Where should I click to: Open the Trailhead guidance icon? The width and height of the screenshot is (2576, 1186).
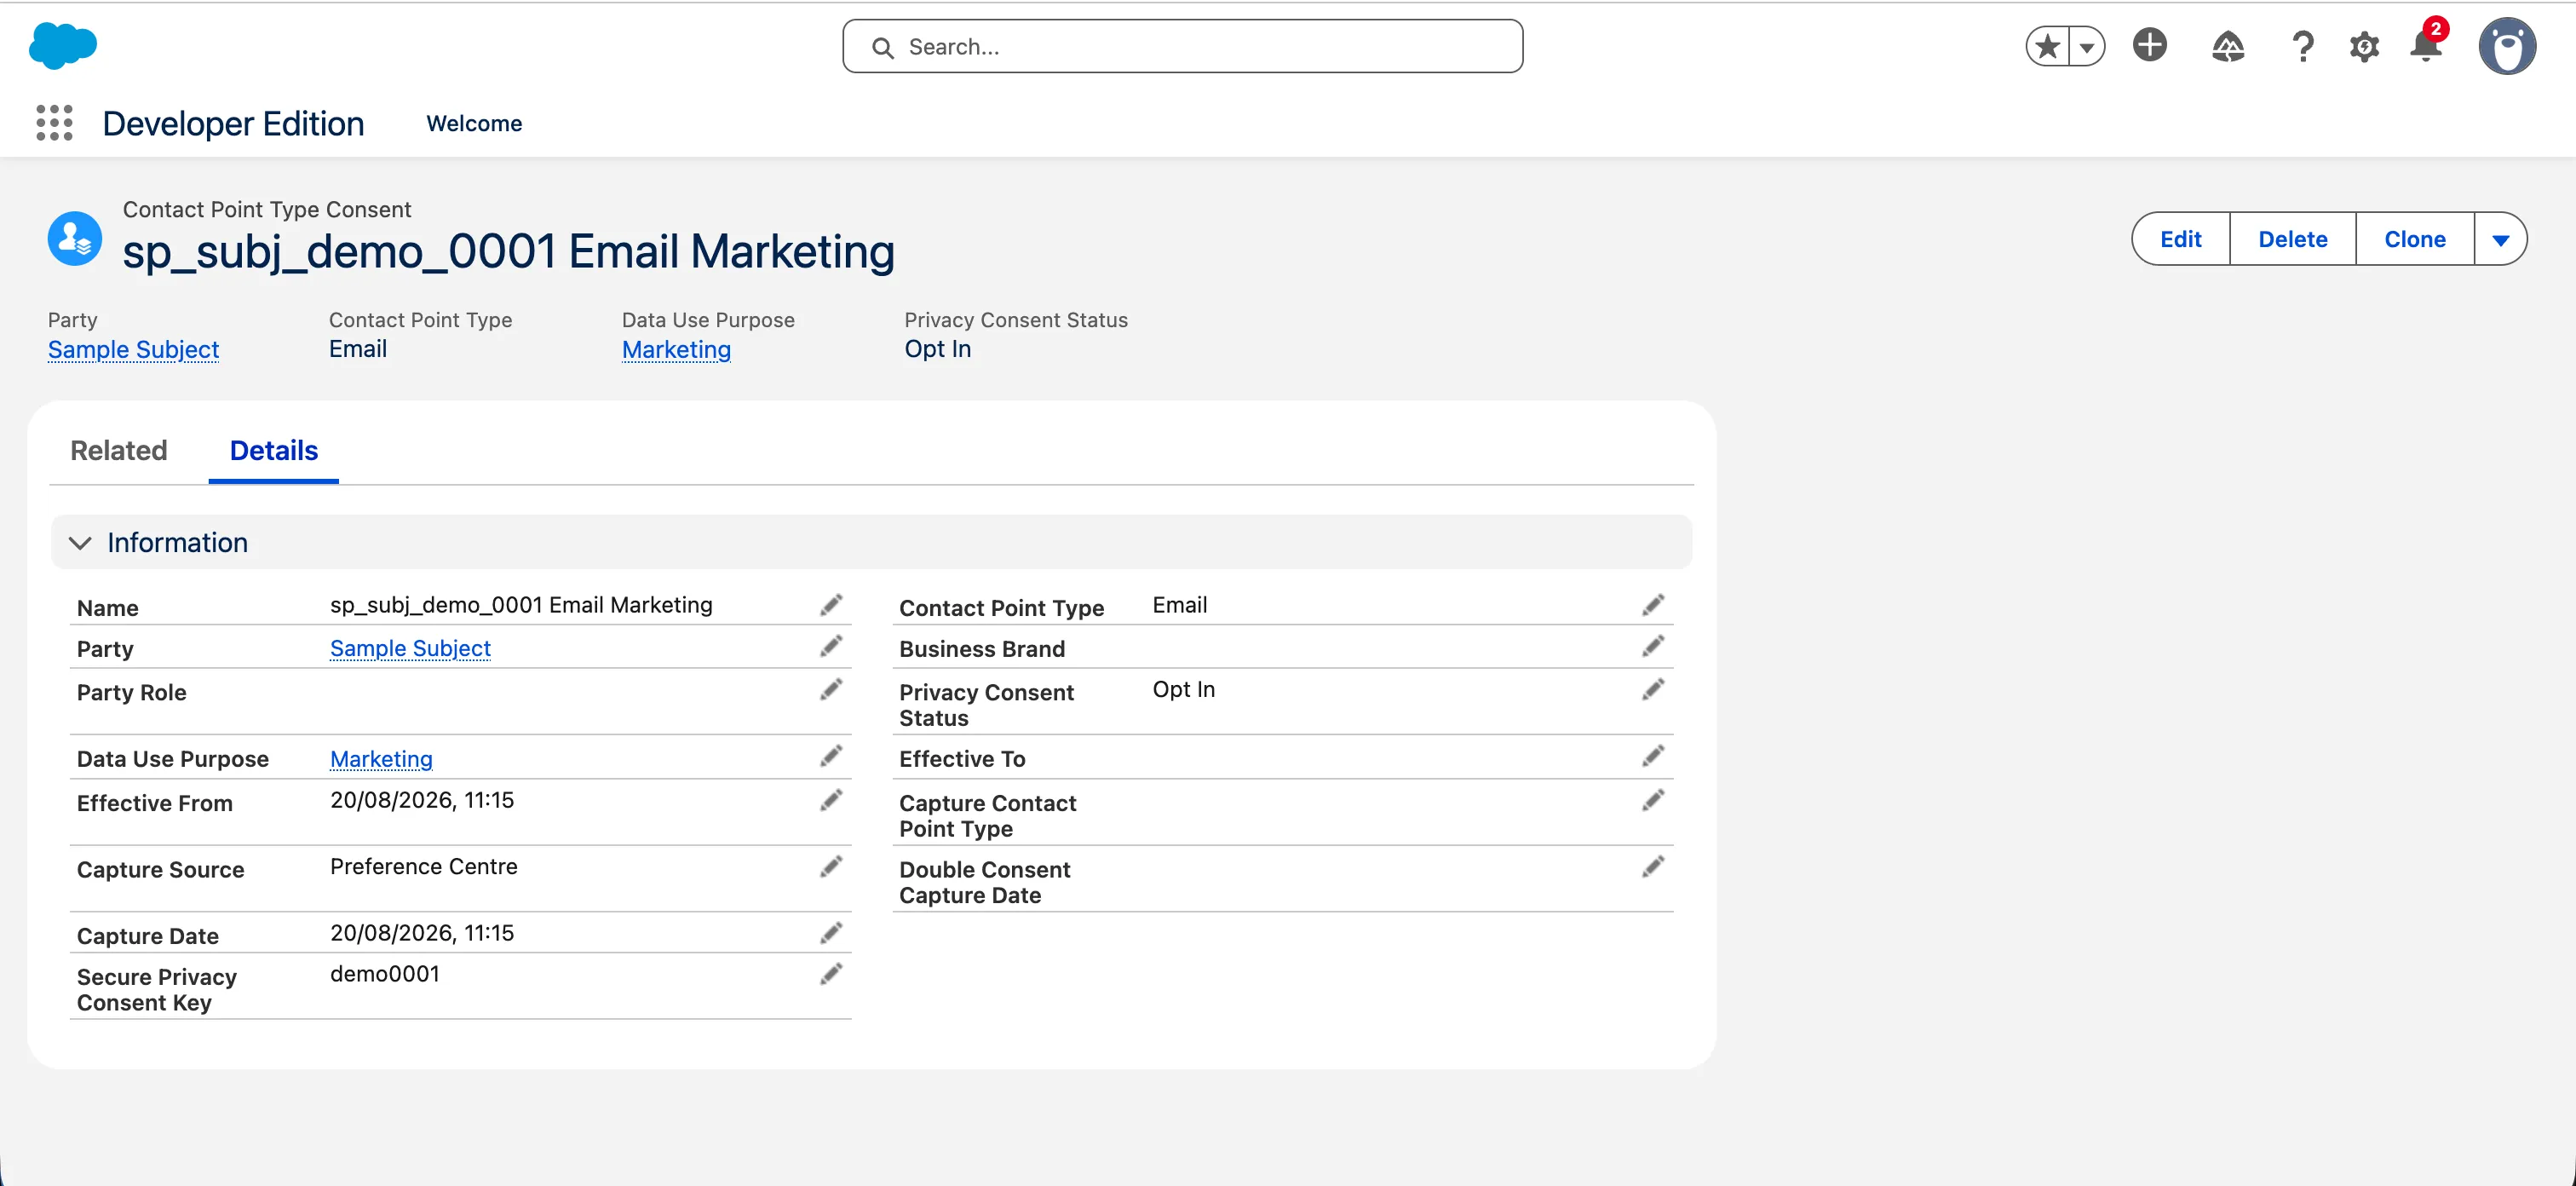tap(2227, 46)
